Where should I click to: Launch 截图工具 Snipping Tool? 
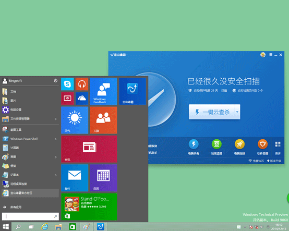(x=30, y=130)
